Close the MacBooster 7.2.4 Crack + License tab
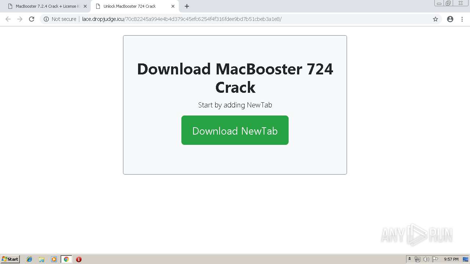This screenshot has height=264, width=470. 85,6
